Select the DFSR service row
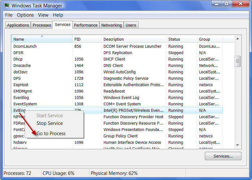 point(117,53)
